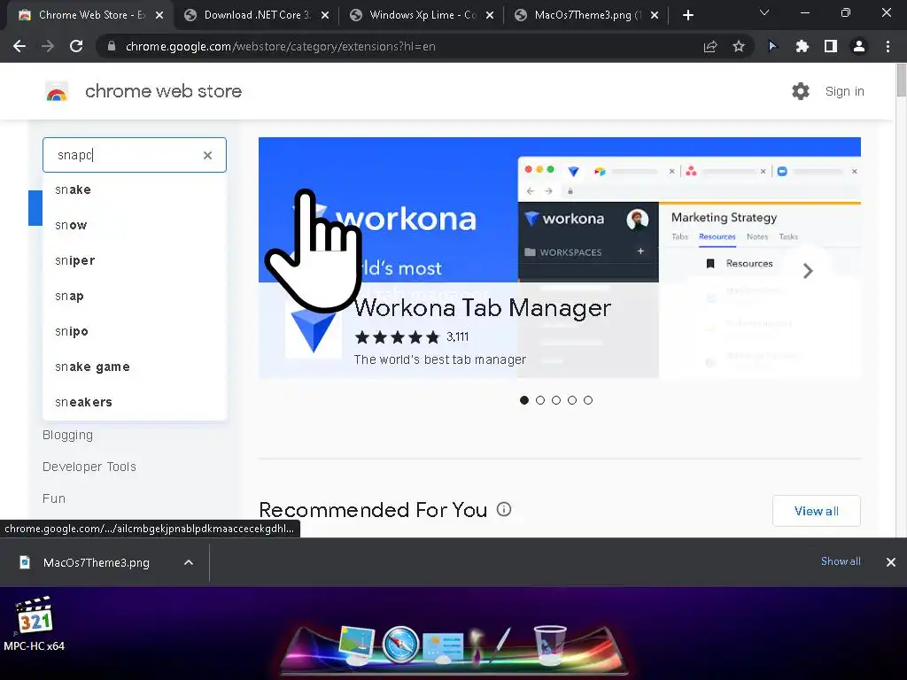Click View all recommended extensions
Viewport: 907px width, 680px height.
[x=816, y=511]
